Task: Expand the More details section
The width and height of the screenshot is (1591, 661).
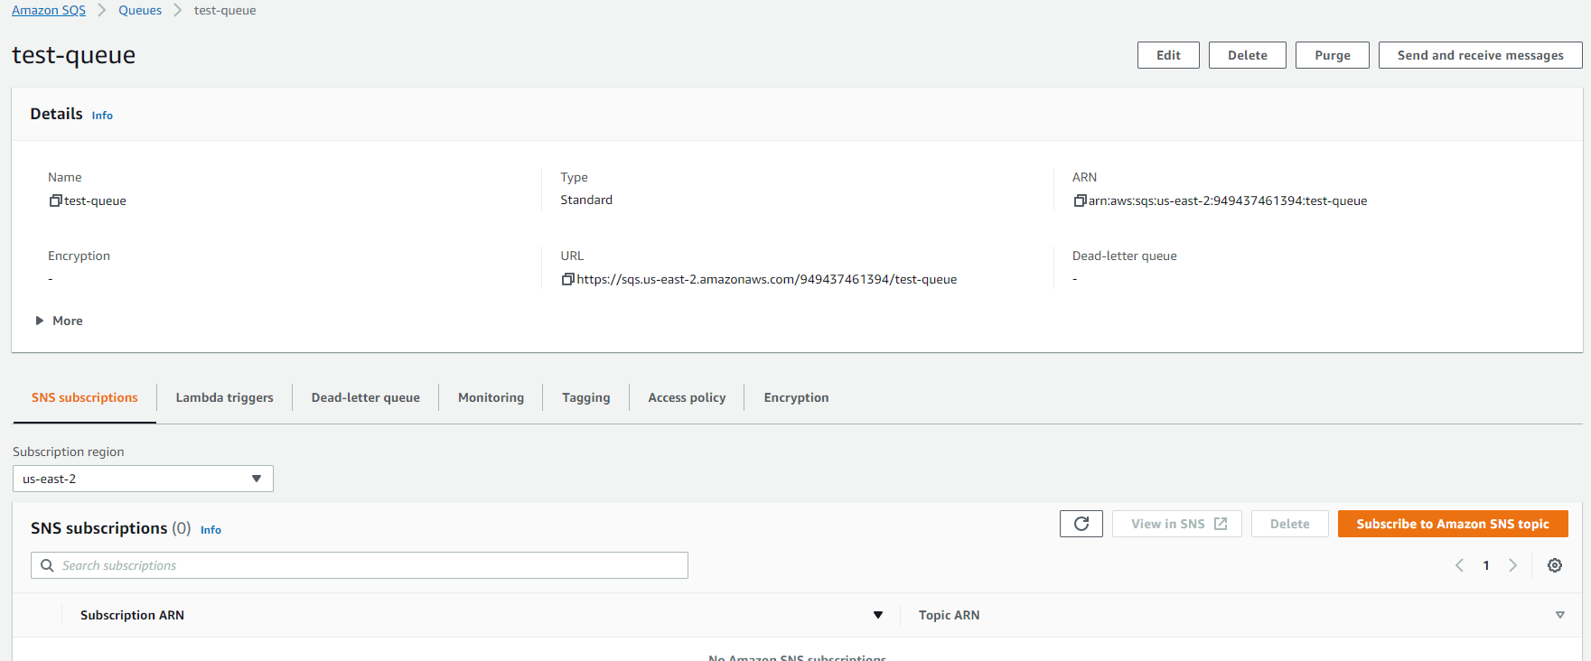Action: (59, 321)
